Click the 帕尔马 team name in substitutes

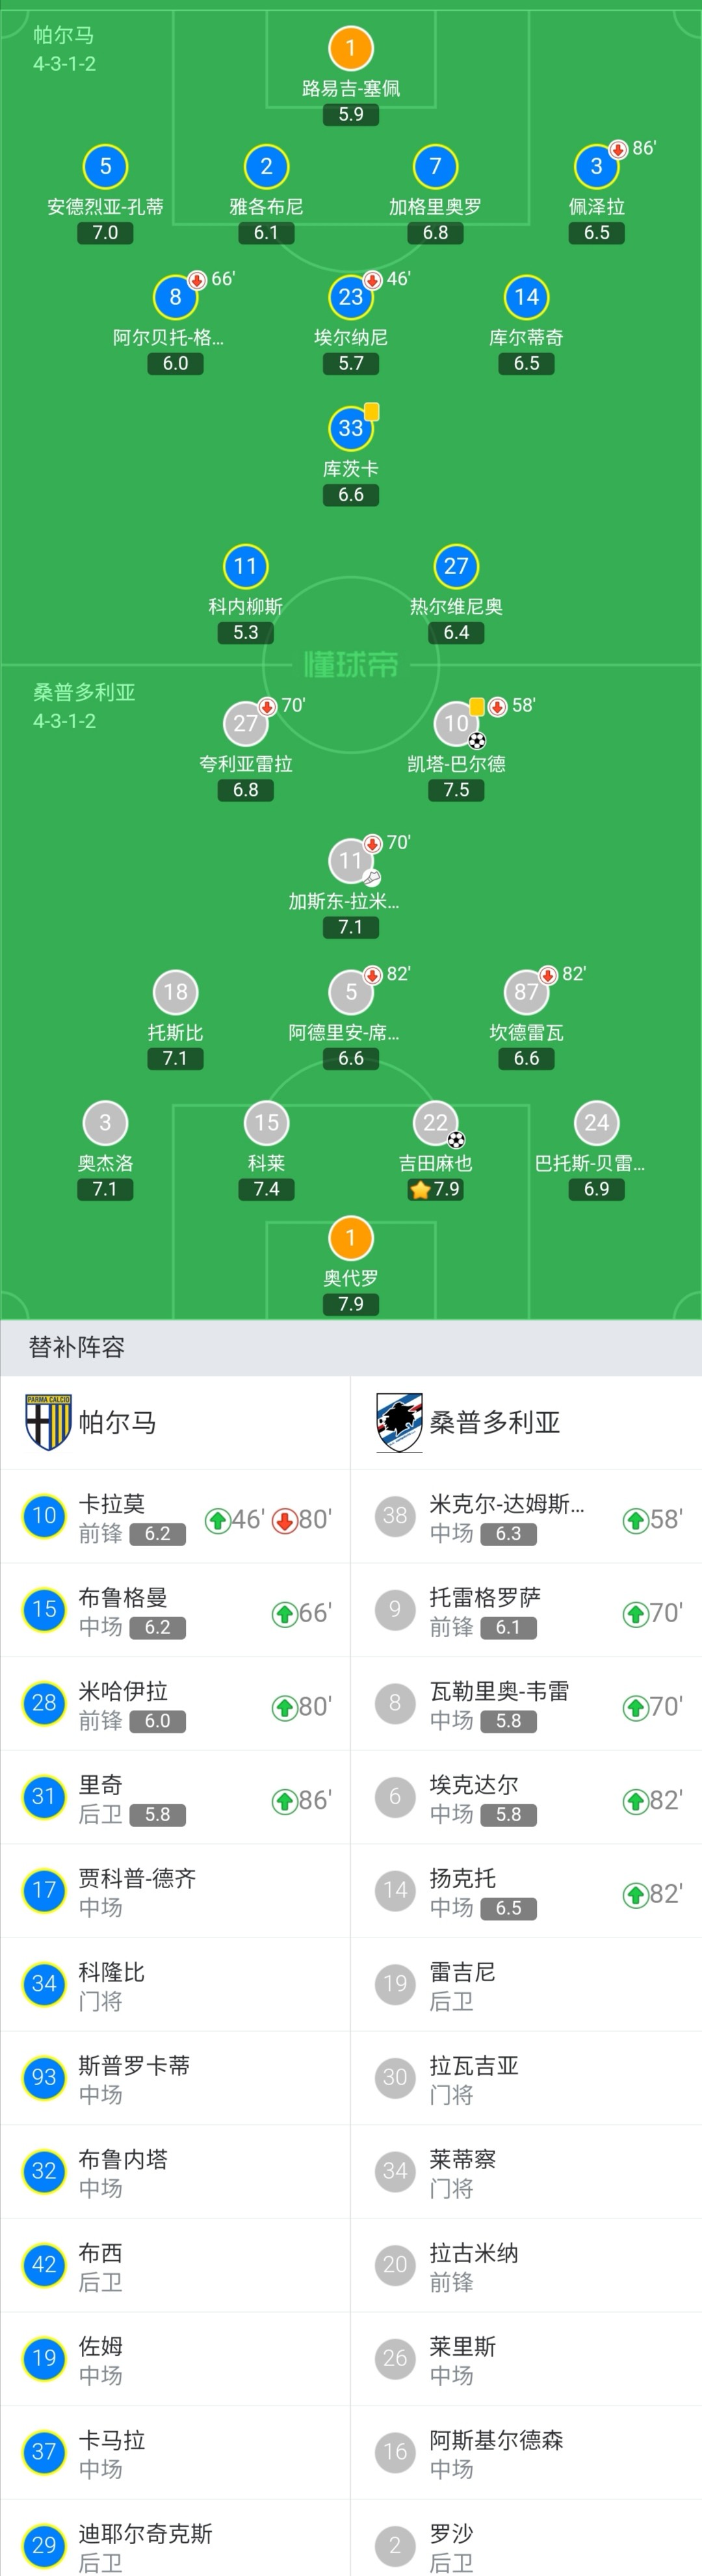point(117,1422)
